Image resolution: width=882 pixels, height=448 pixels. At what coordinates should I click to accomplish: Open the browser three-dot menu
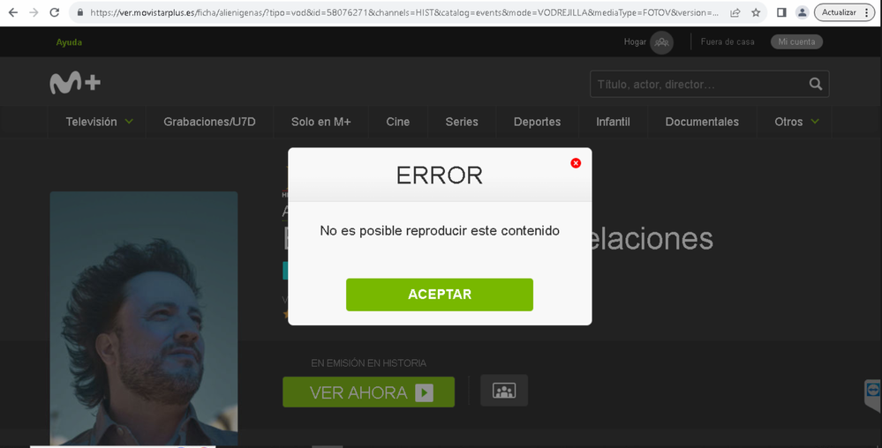pyautogui.click(x=867, y=12)
